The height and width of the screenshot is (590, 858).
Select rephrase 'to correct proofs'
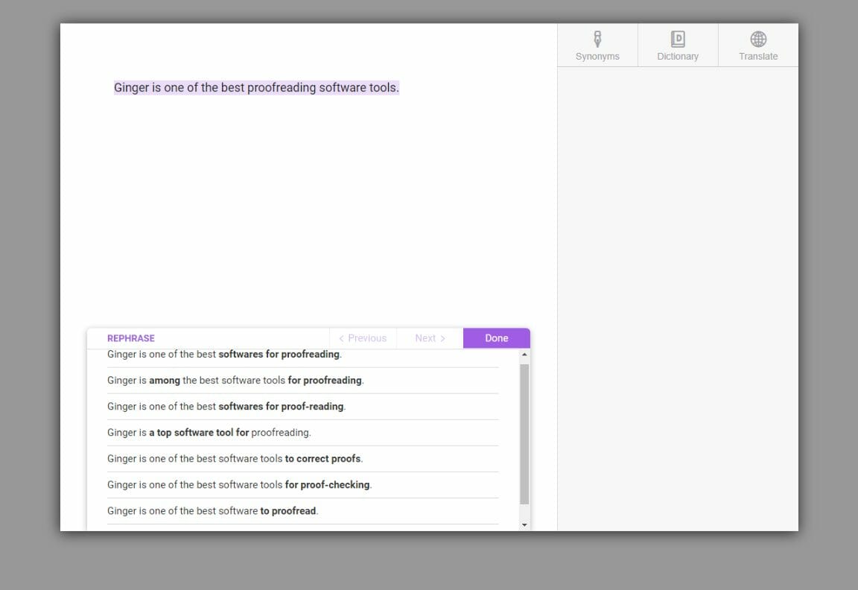(235, 458)
